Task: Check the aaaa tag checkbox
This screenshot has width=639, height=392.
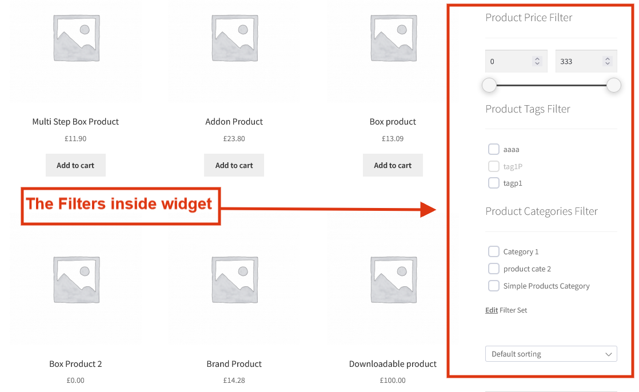Action: (494, 149)
